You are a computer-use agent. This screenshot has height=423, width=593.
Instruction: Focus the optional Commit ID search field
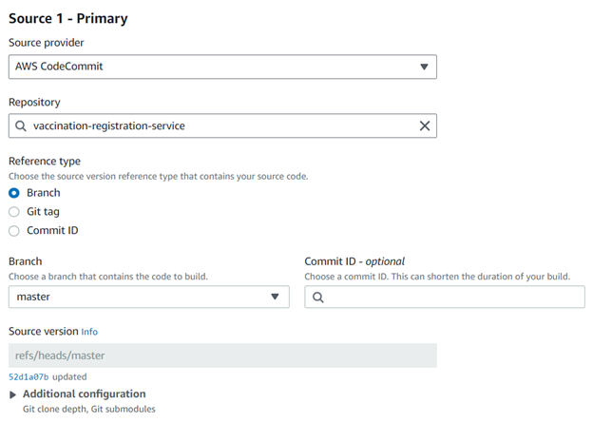pyautogui.click(x=451, y=297)
